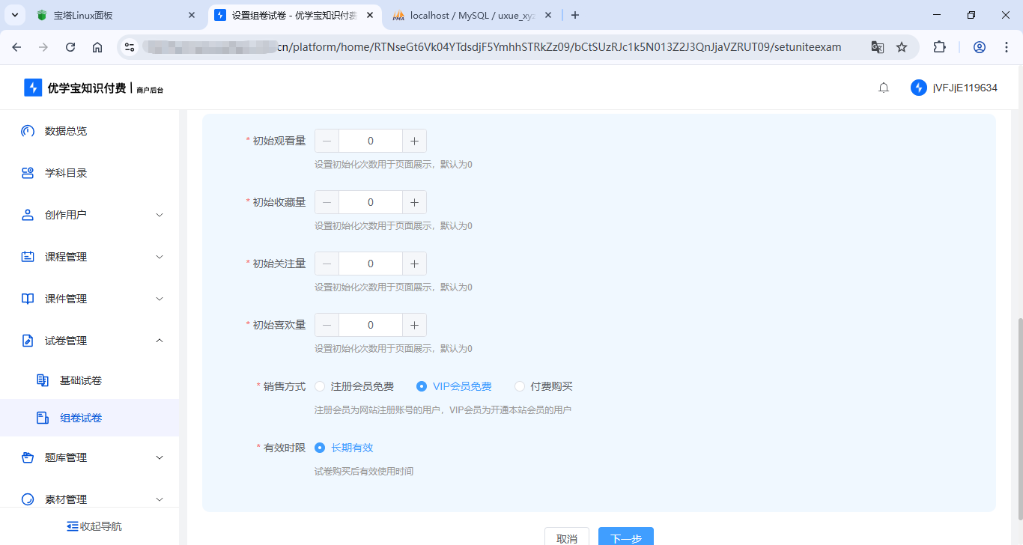Select the 注册会员免费 sales option

click(321, 386)
